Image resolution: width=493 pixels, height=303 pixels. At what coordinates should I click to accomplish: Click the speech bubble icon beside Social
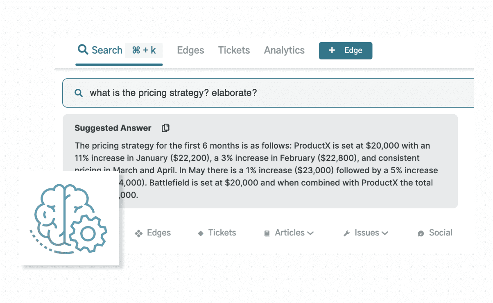(x=421, y=233)
